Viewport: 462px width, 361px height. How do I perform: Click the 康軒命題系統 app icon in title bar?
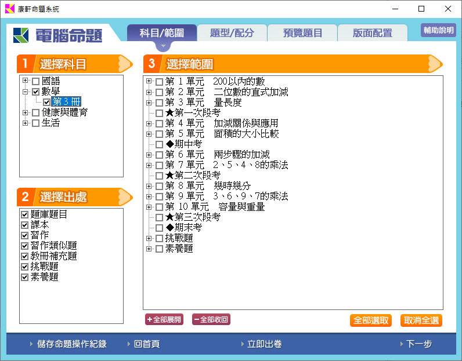(10, 9)
